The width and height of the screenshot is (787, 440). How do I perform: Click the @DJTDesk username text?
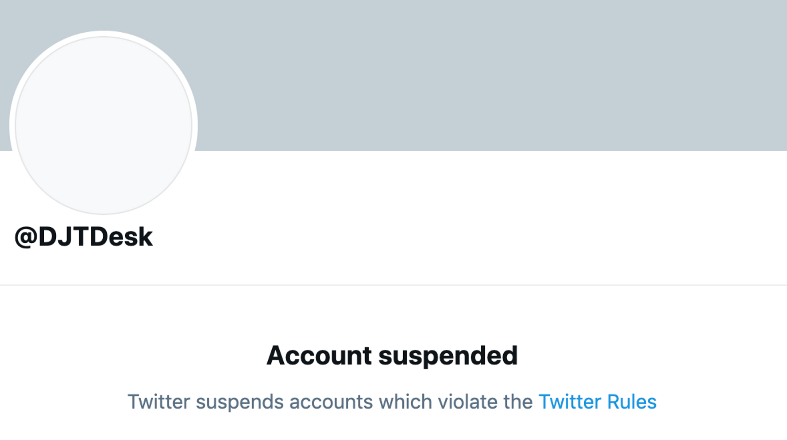coord(84,237)
